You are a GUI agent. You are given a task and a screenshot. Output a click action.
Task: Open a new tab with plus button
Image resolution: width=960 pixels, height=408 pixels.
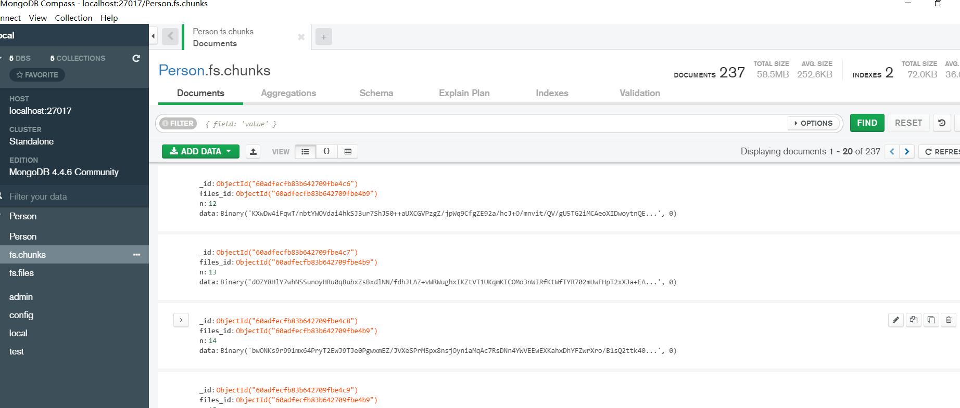point(324,37)
